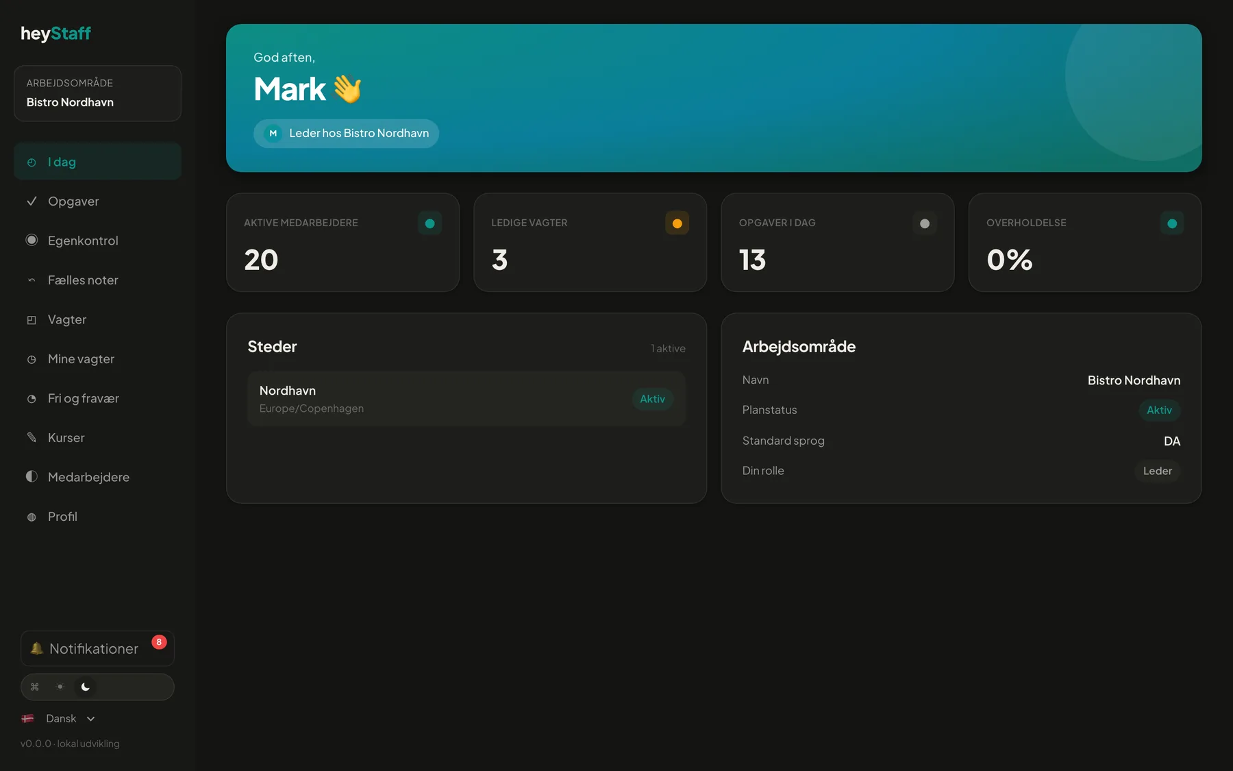Viewport: 1233px width, 771px height.
Task: Switch theme to light sun mode
Action: click(x=60, y=687)
